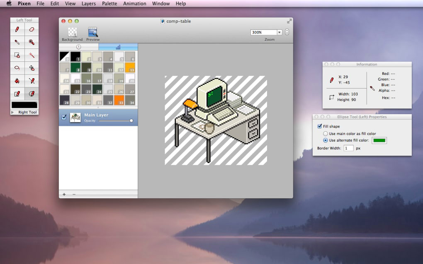Select the Ellipse tool
423x264 pixels.
[x=32, y=94]
